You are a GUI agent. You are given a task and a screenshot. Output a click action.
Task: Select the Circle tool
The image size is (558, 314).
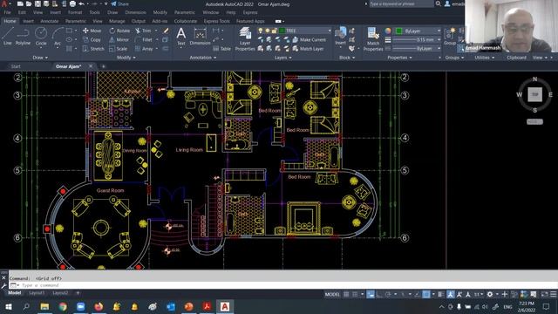pyautogui.click(x=41, y=37)
